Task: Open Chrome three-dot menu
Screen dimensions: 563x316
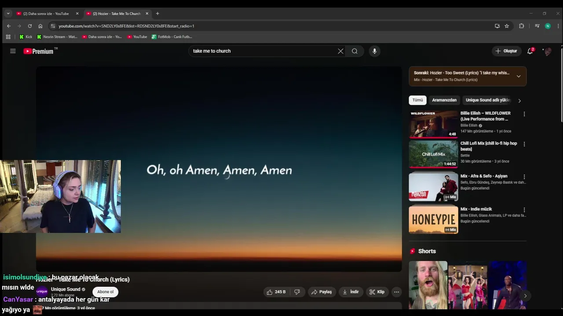Action: click(x=558, y=26)
